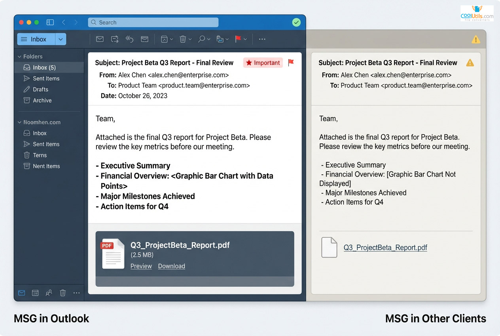Select Sent Items under Folders

46,78
